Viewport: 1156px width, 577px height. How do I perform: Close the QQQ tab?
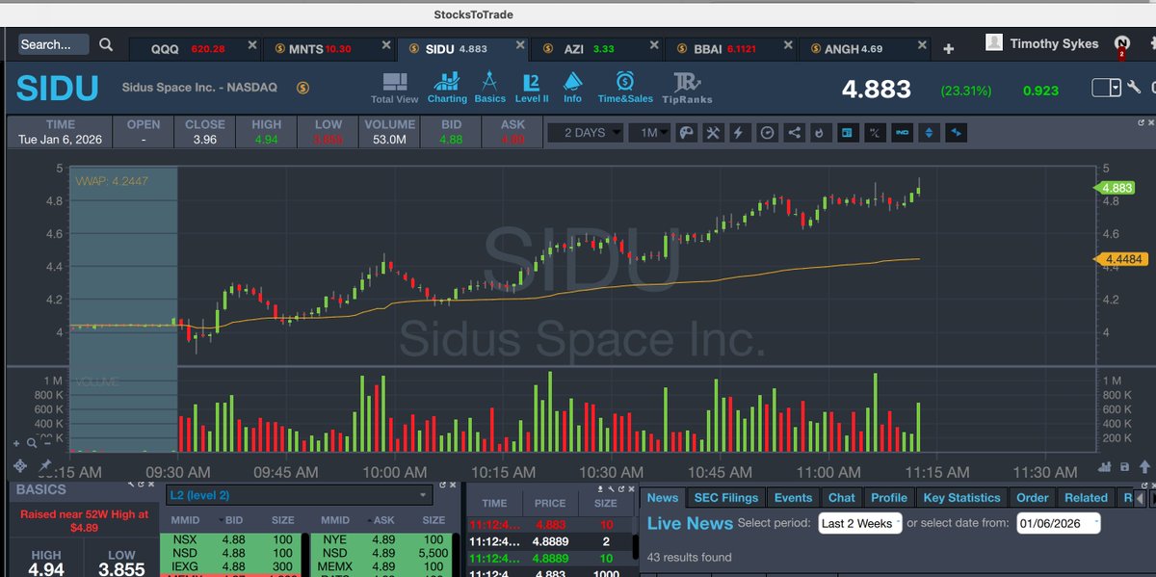point(251,44)
